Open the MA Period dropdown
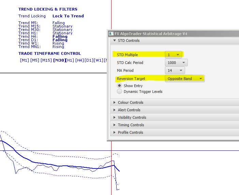This screenshot has height=195, width=239. [175, 70]
